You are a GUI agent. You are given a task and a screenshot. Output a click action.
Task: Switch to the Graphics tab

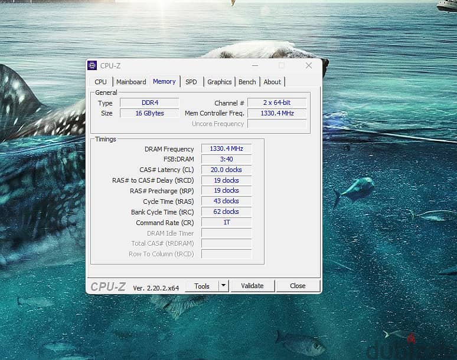tap(220, 82)
